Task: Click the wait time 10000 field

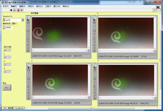Action: click(x=9, y=27)
